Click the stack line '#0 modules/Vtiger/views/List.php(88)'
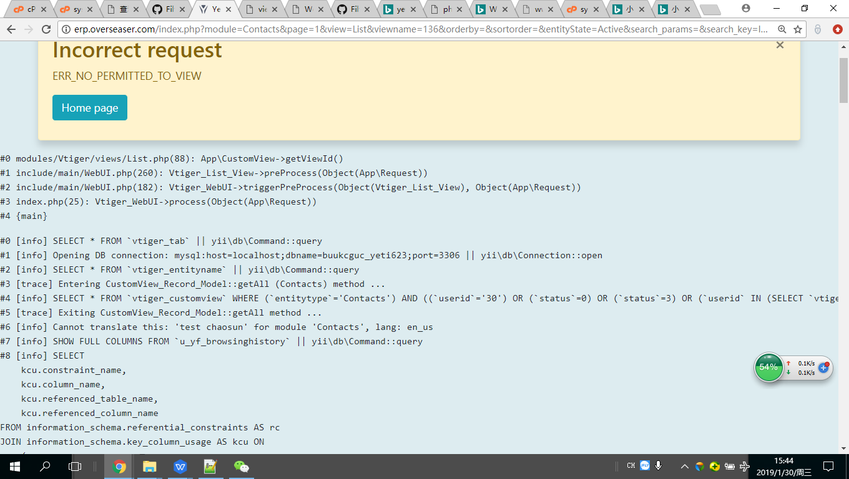This screenshot has width=849, height=479. pyautogui.click(x=172, y=159)
